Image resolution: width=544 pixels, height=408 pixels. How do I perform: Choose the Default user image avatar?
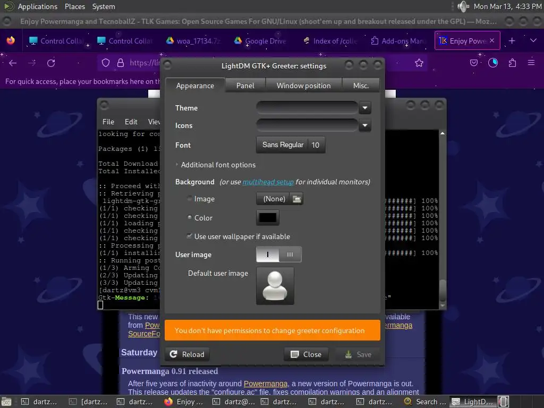point(275,286)
